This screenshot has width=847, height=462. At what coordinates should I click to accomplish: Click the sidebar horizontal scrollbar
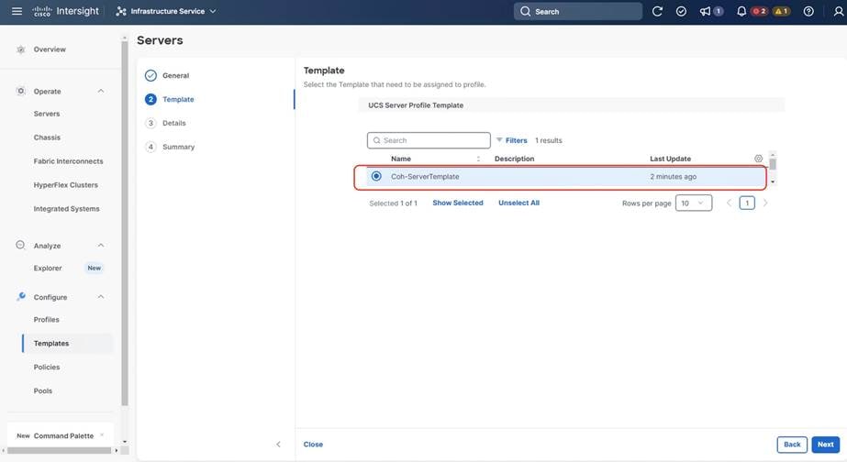click(60, 450)
